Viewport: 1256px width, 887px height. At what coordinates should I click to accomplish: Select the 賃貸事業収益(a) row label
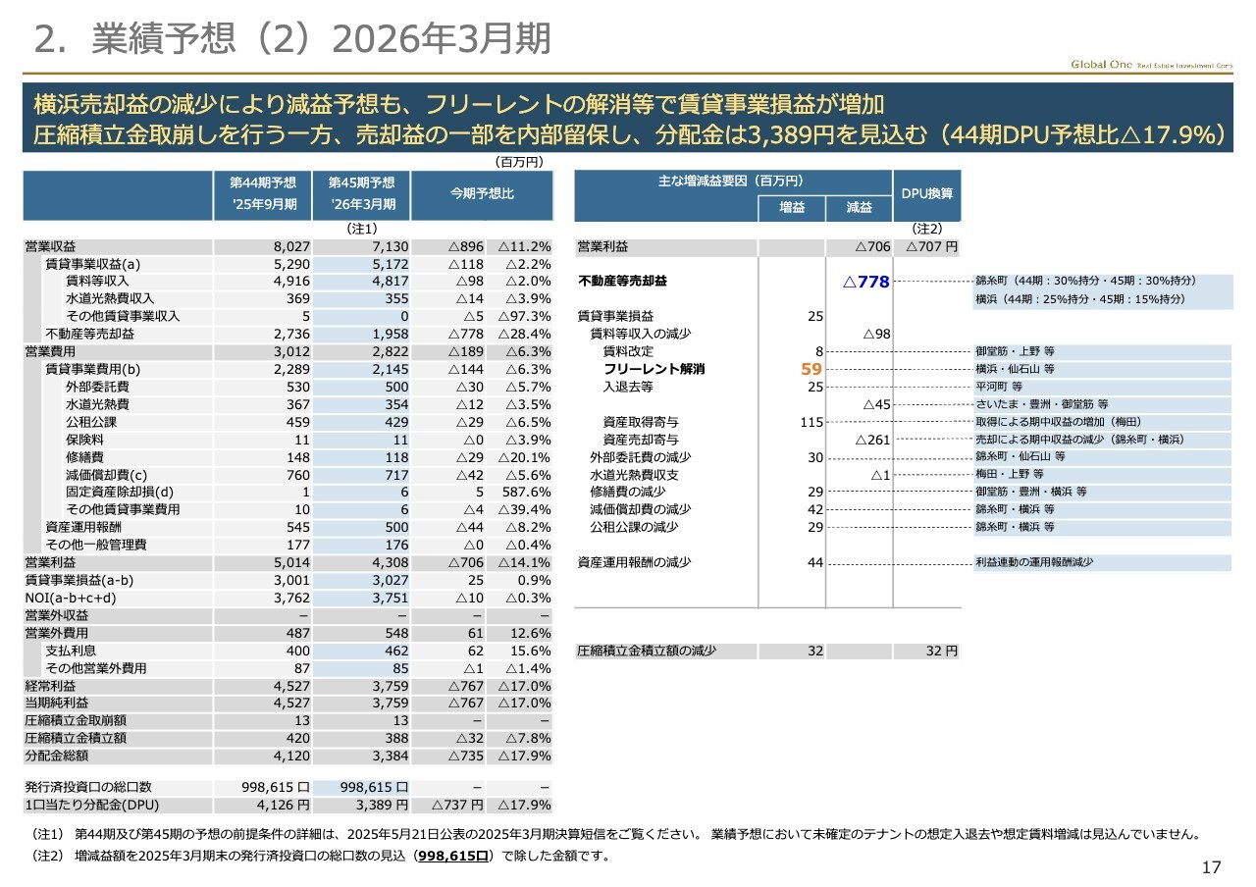point(93,265)
